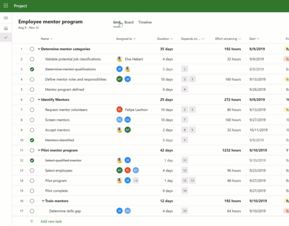Image resolution: width=289 pixels, height=226 pixels.
Task: Switch to Timeline view tab
Action: click(x=145, y=23)
